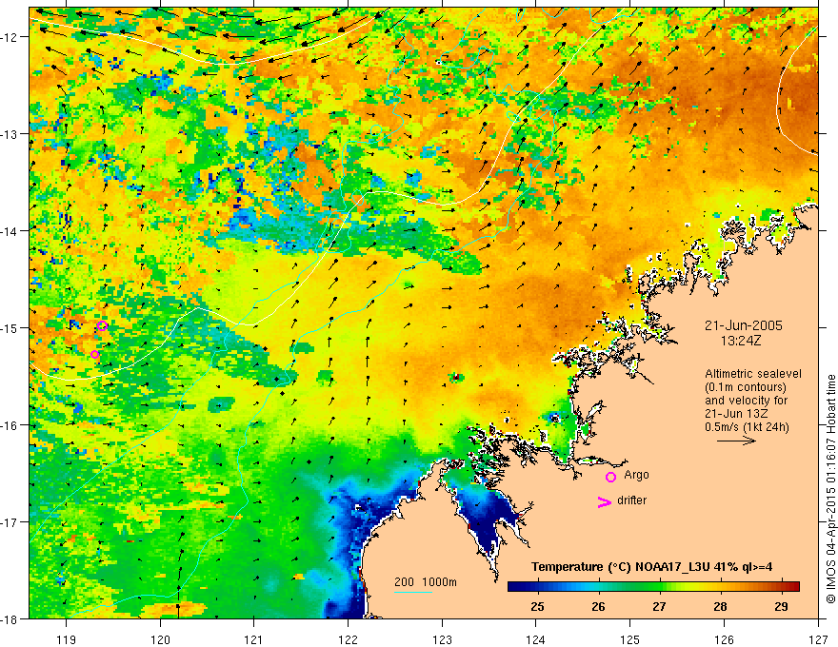The image size is (838, 647).
Task: Click the longitude axis label '121'
Action: coord(254,639)
